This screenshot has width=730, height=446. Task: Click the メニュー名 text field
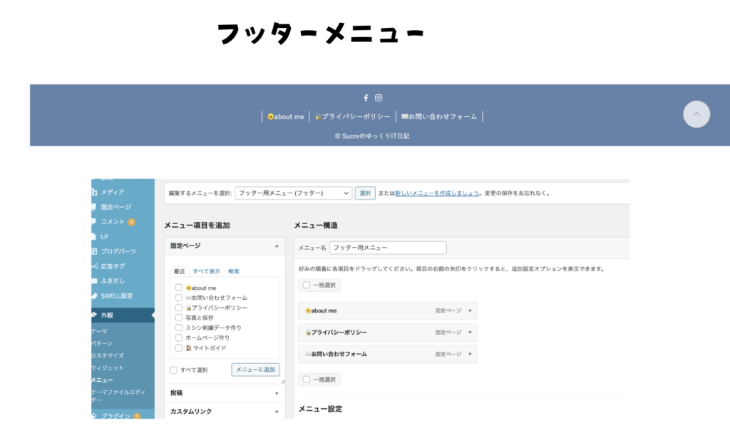[388, 248]
